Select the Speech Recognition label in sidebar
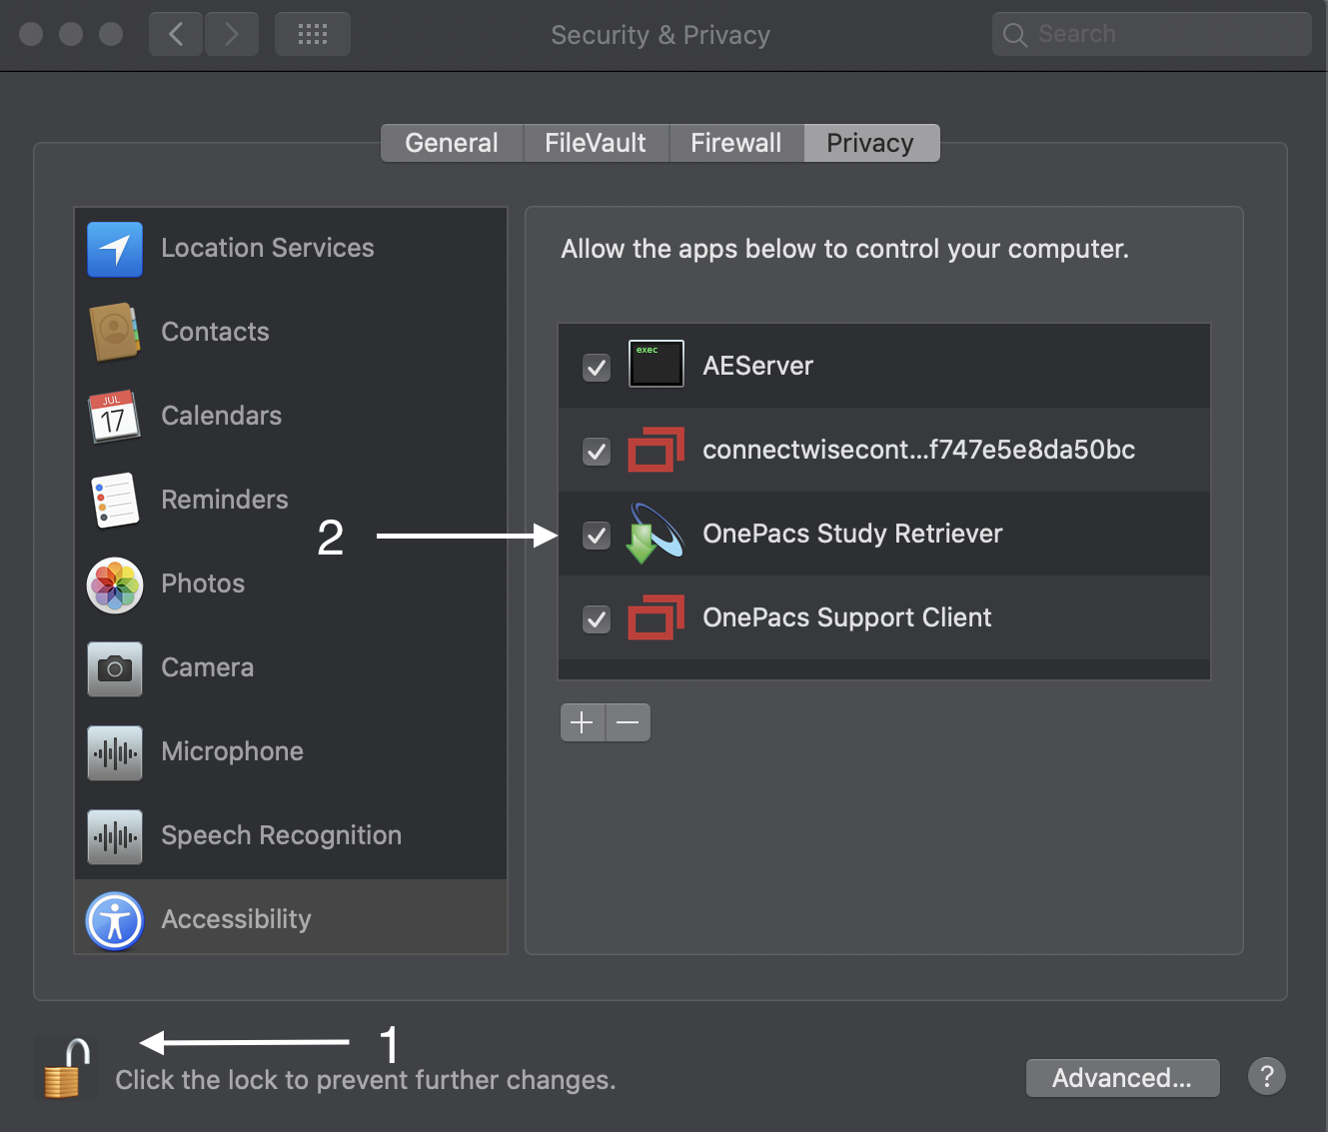1328x1132 pixels. tap(281, 835)
